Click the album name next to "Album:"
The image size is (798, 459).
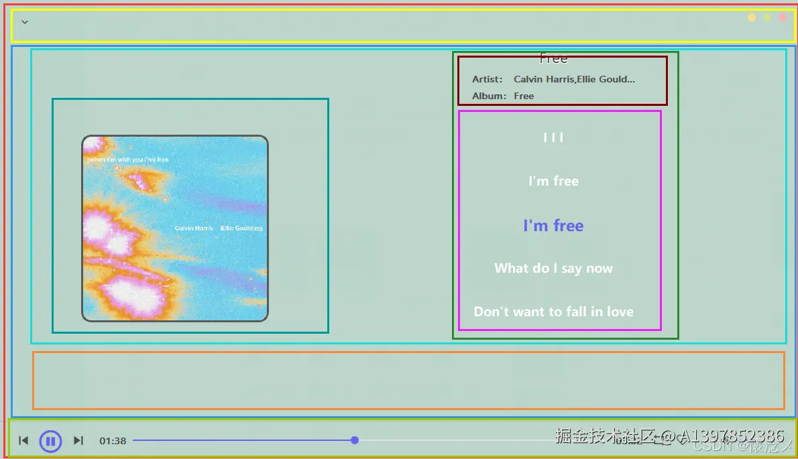(524, 96)
